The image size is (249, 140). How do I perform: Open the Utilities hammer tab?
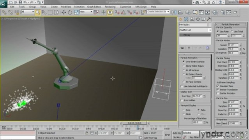pyautogui.click(x=209, y=19)
